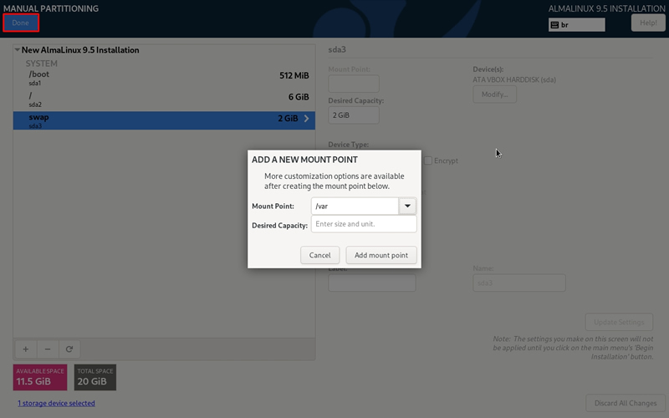Screen dimensions: 669x418
Task: Click the AVAILABLE SPACE 11.5 GiB box
Action: point(40,377)
